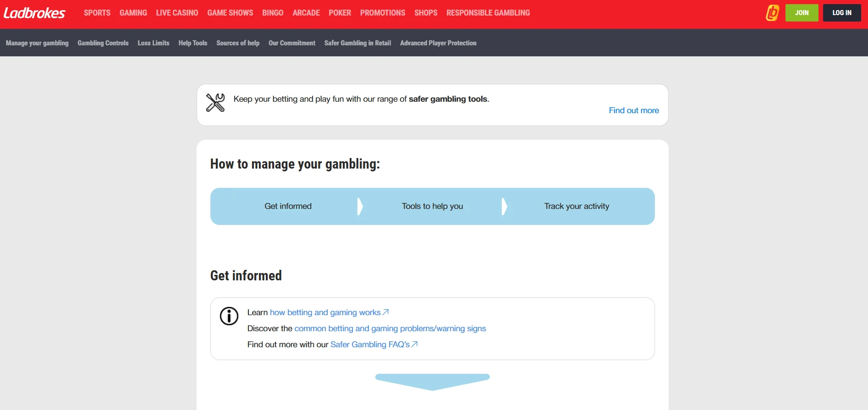Open the Ladbrokes coin rewards icon
Viewport: 868px width, 410px height.
coord(772,13)
